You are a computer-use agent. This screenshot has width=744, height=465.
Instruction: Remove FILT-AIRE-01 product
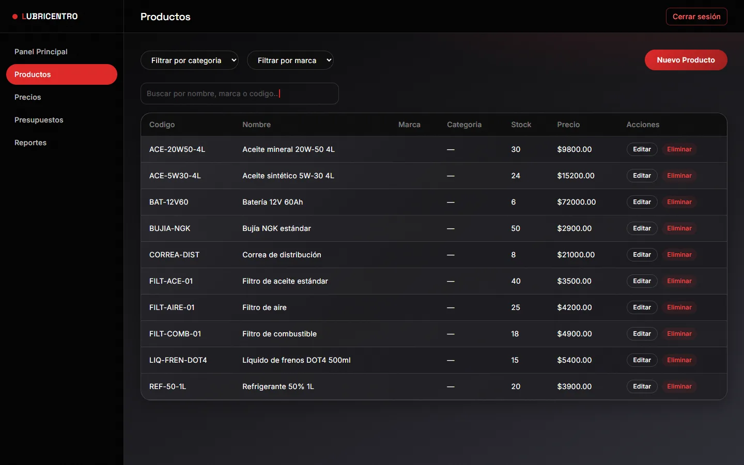tap(679, 307)
